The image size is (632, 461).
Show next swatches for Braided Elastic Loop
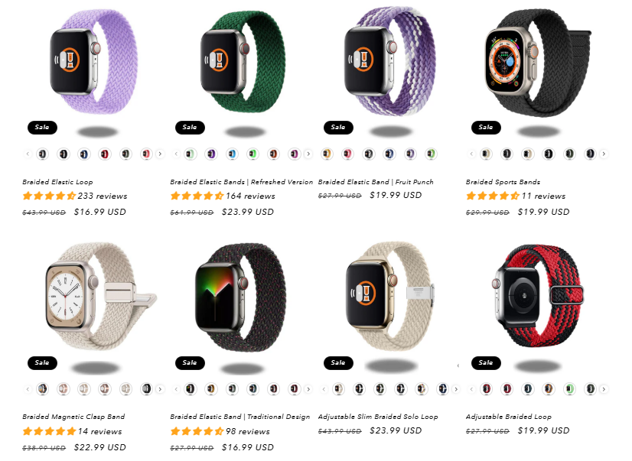point(160,154)
